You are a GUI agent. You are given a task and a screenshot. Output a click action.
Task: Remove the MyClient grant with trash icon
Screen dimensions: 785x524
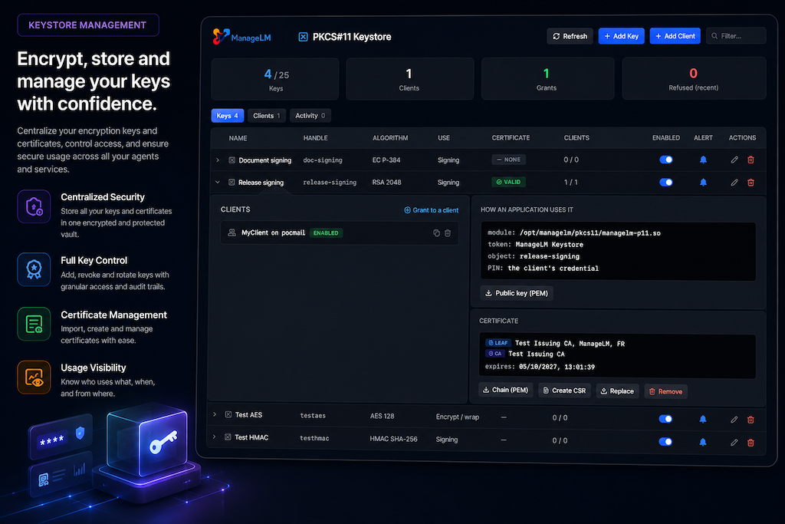(448, 233)
